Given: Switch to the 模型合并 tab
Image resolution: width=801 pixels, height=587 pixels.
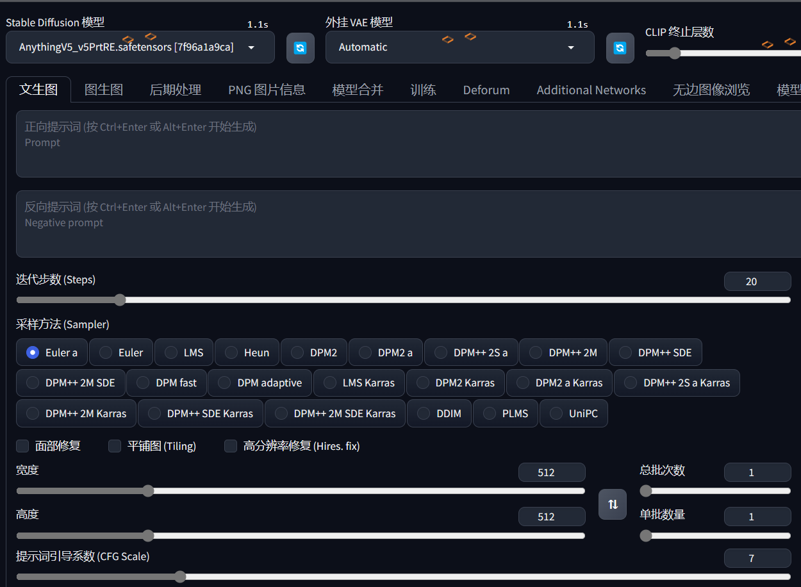Looking at the screenshot, I should 358,90.
